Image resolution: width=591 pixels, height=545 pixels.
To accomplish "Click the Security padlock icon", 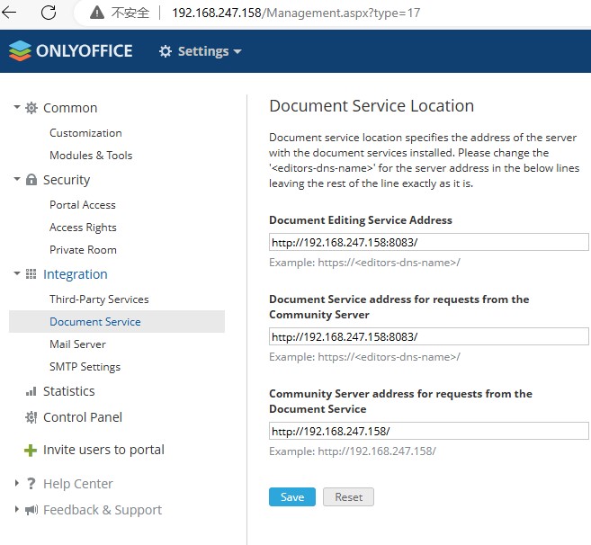I will tap(31, 180).
